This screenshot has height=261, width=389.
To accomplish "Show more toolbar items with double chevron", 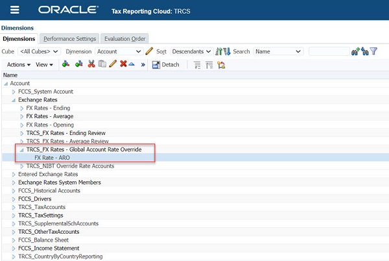I will pos(143,65).
